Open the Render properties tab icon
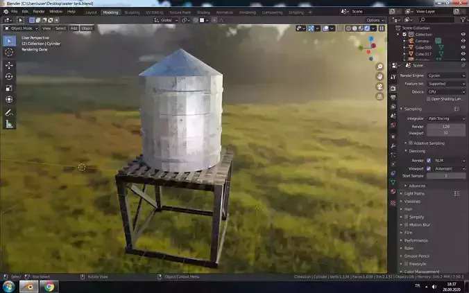 393,89
